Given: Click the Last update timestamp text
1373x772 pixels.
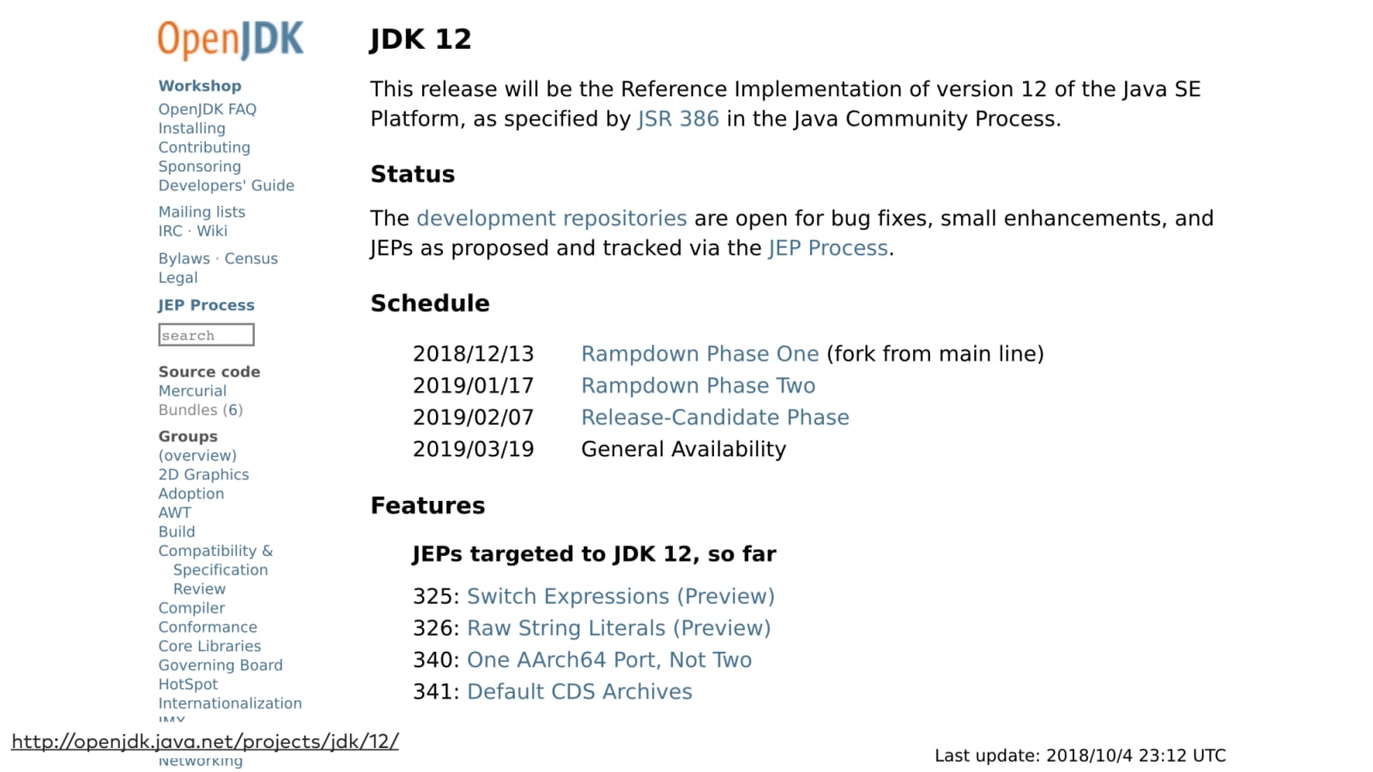Looking at the screenshot, I should (1080, 756).
